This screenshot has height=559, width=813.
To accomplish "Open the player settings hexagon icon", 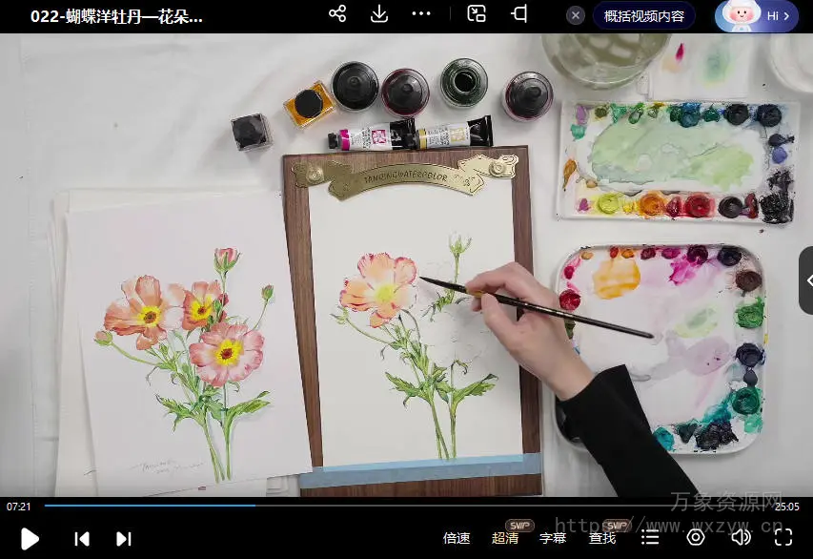I will tap(696, 538).
